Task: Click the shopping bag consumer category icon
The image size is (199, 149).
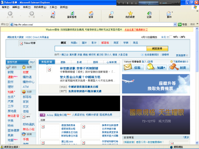Action: click(x=24, y=67)
